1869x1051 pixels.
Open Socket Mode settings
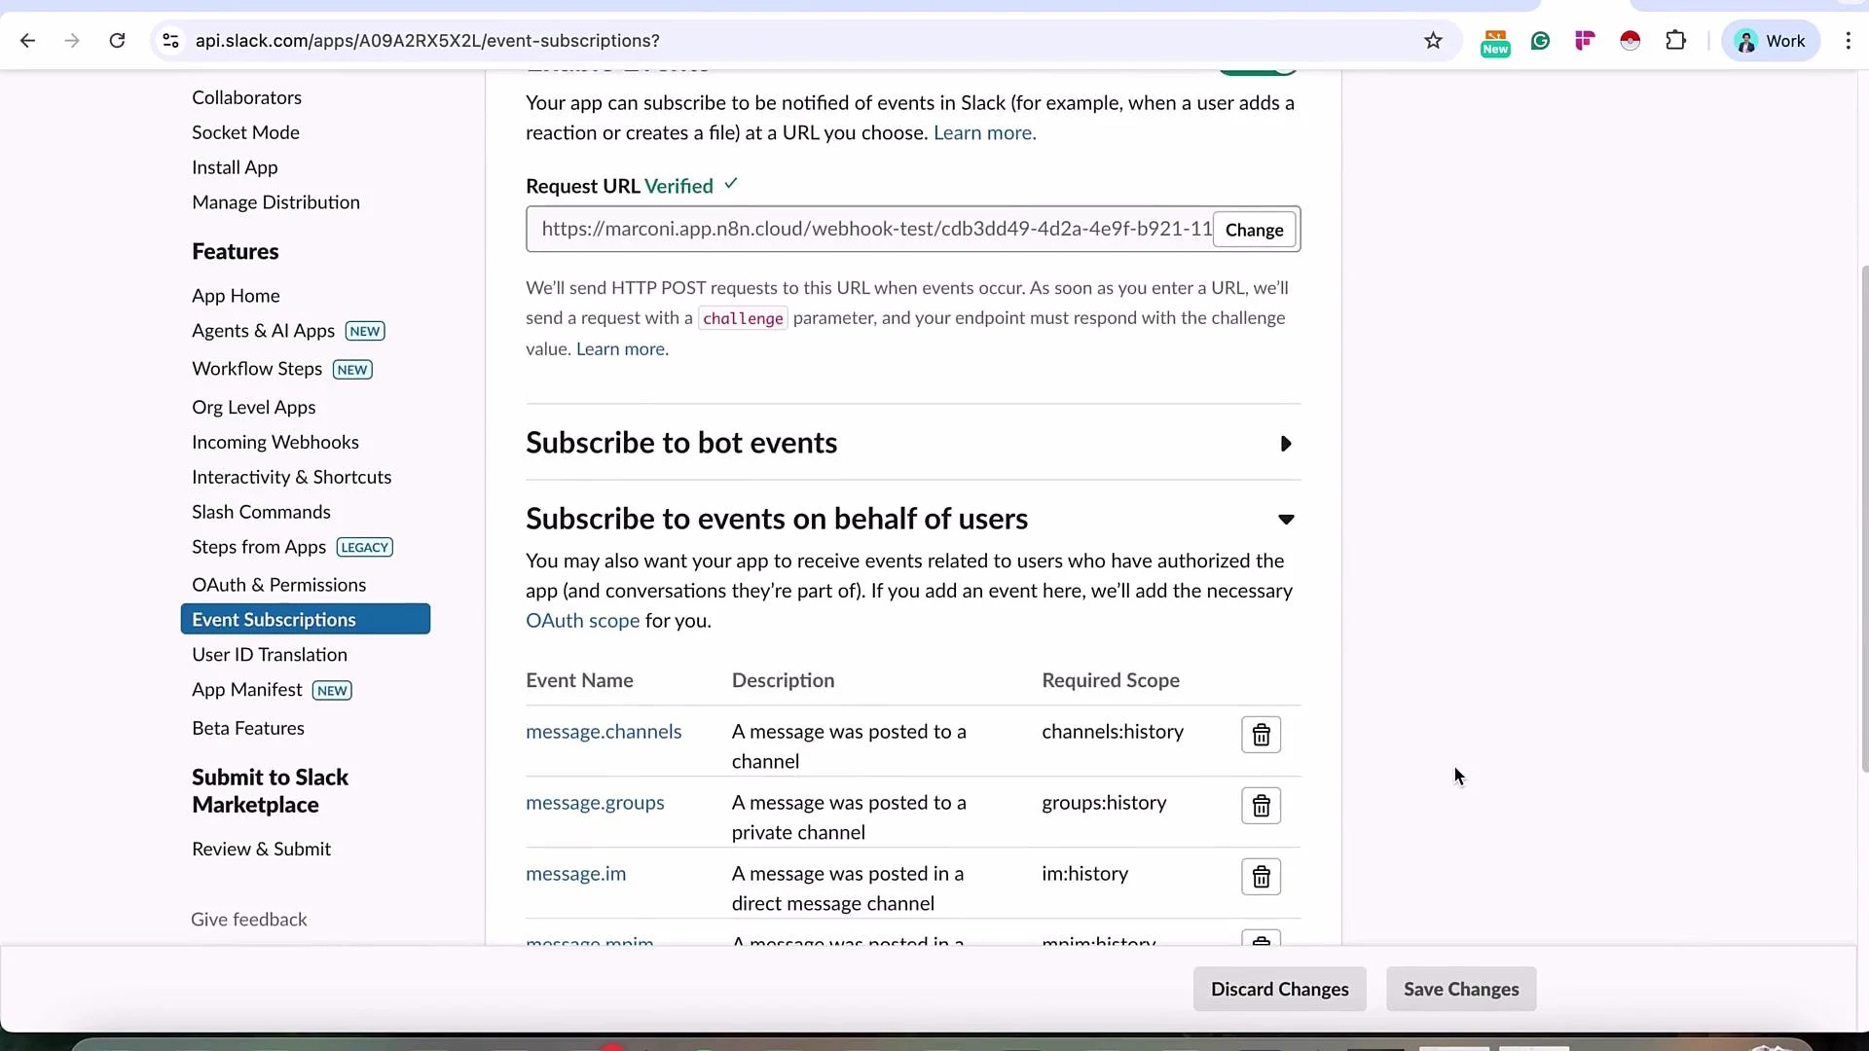click(245, 132)
